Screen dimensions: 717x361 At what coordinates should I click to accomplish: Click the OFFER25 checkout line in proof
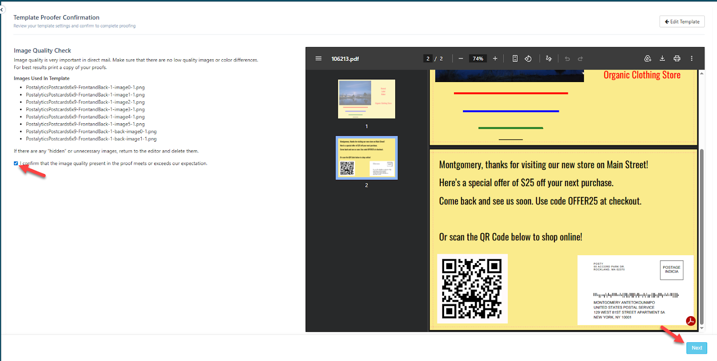click(540, 201)
